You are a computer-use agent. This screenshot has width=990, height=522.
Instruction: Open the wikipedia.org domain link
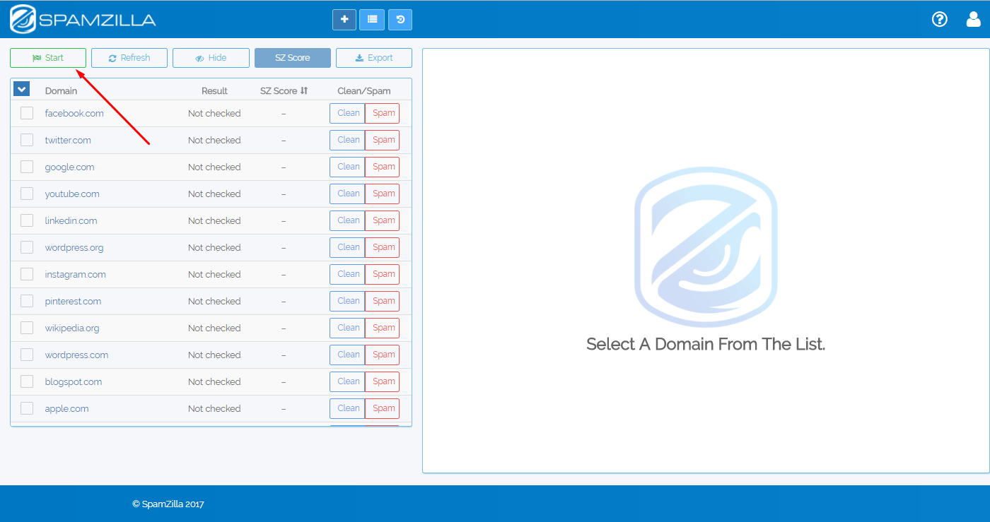(72, 328)
